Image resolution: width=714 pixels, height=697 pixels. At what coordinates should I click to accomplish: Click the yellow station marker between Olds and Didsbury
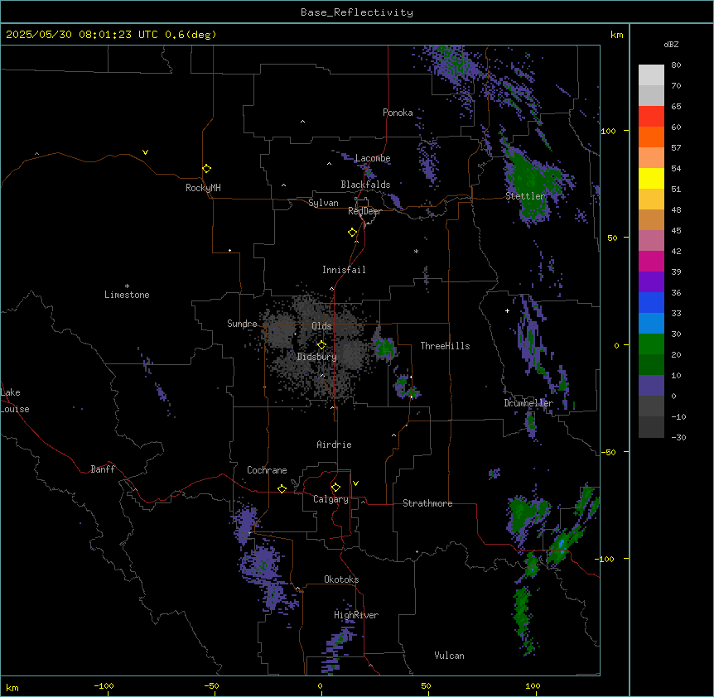pyautogui.click(x=321, y=344)
